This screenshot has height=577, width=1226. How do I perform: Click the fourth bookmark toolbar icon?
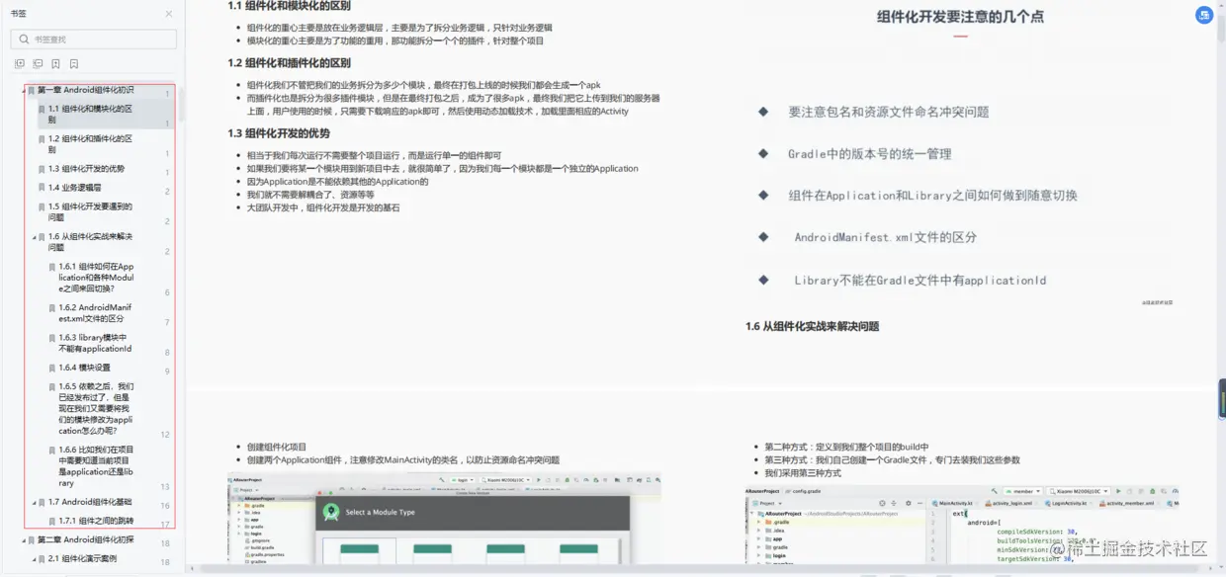coord(73,64)
